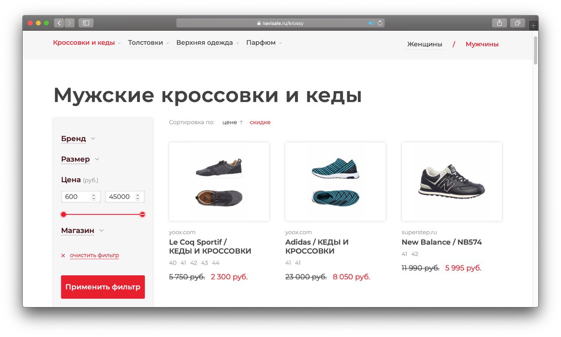Viewport: 561px width, 337px height.
Task: Click the Применить фильтр button
Action: [x=103, y=287]
